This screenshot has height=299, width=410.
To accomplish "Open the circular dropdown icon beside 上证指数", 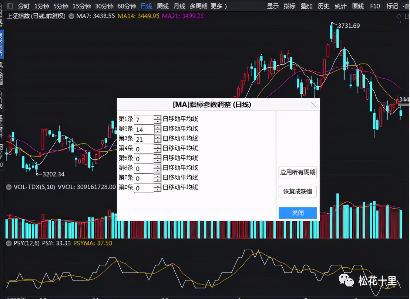I will pos(71,16).
